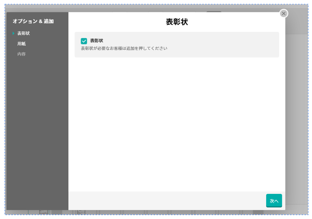Viewport: 312px width, 219px height.
Task: Uncheck the 表彰状 checkbox
Action: (x=84, y=41)
